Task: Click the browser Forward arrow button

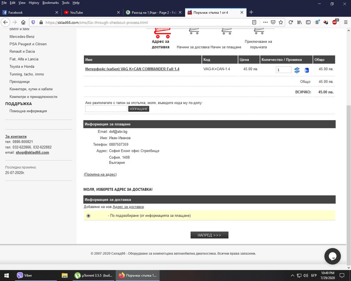Action: click(14, 22)
